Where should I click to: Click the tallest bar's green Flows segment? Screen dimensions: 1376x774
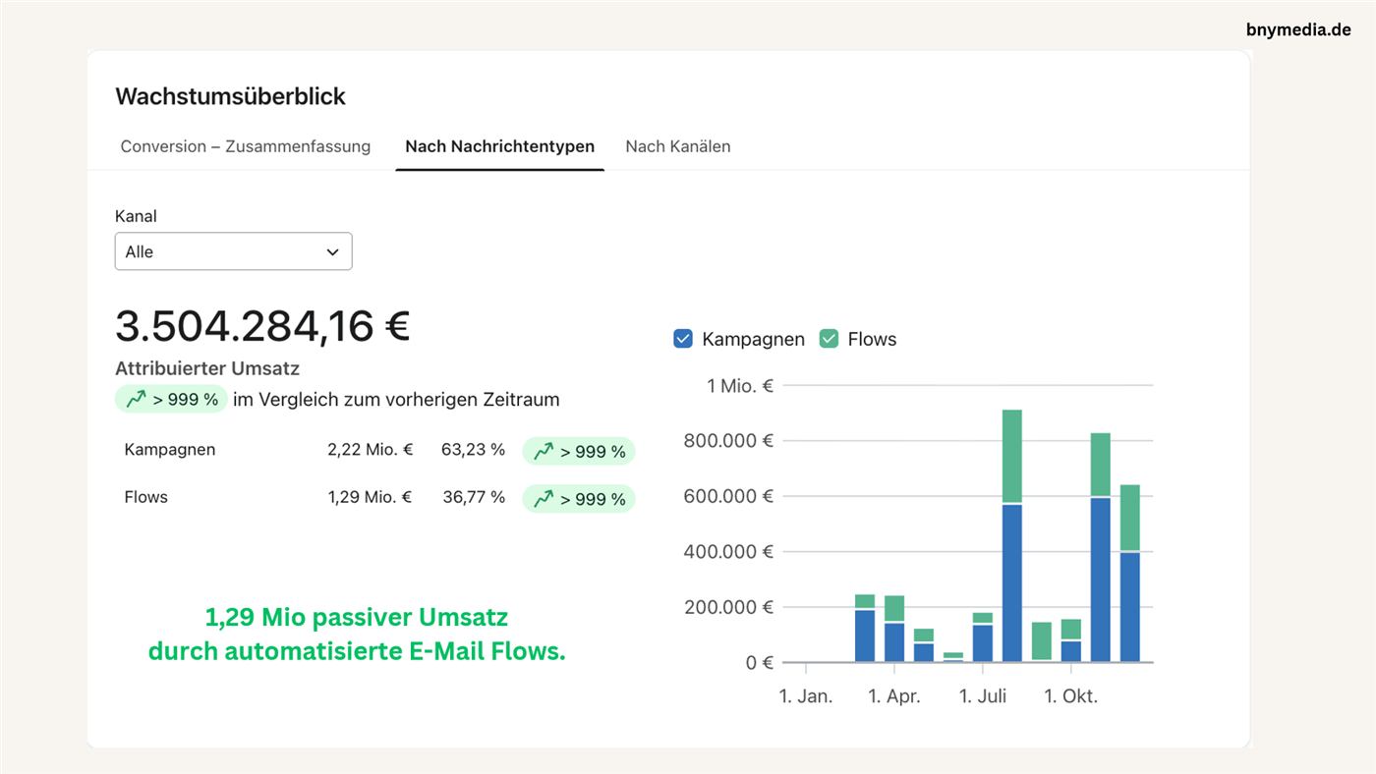(x=1012, y=457)
